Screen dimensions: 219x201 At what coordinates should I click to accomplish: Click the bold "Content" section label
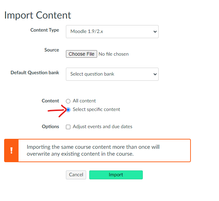coord(50,101)
